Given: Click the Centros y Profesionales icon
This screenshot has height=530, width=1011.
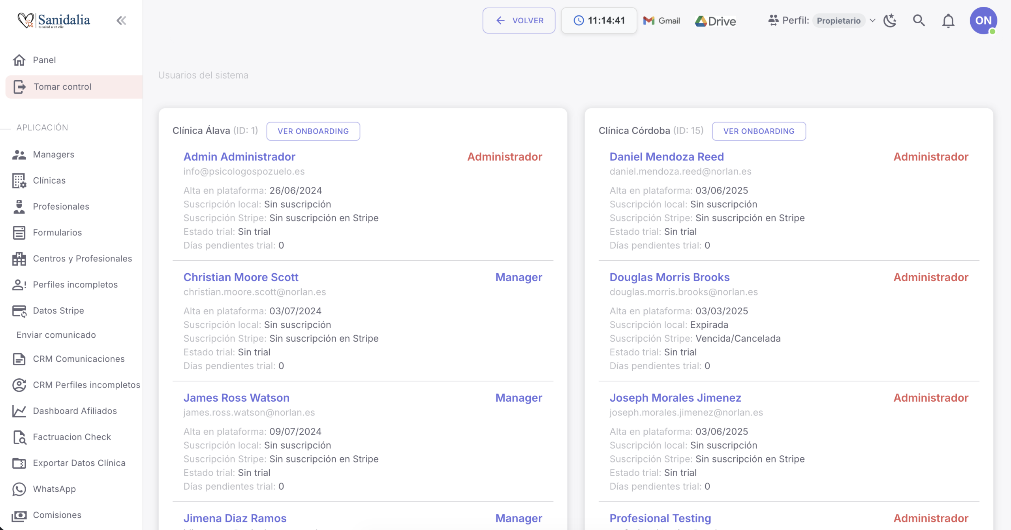Looking at the screenshot, I should 19,259.
